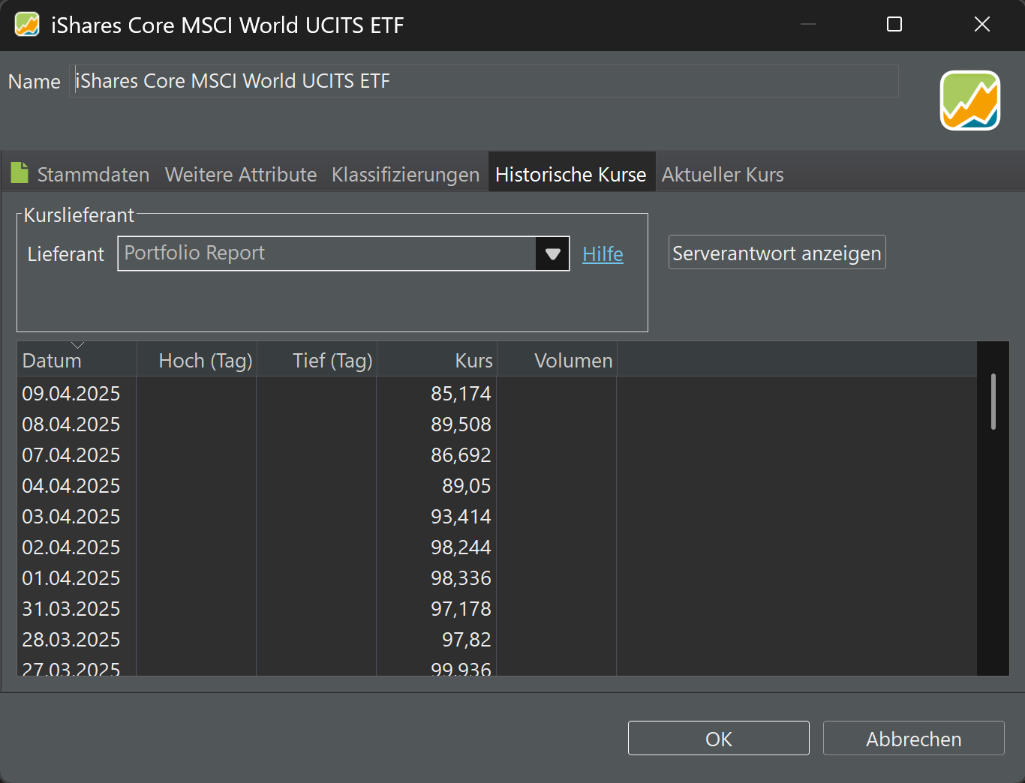Open the Lieferant dropdown arrow

(x=552, y=253)
